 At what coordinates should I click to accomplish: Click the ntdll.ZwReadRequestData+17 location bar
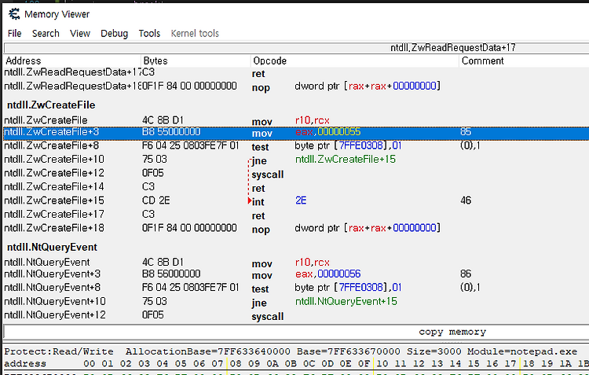296,48
